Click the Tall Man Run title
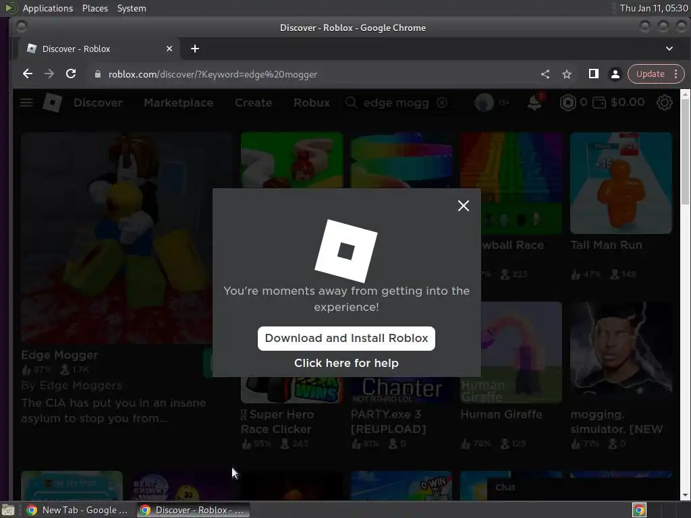Viewport: 691px width, 518px height. click(x=606, y=245)
